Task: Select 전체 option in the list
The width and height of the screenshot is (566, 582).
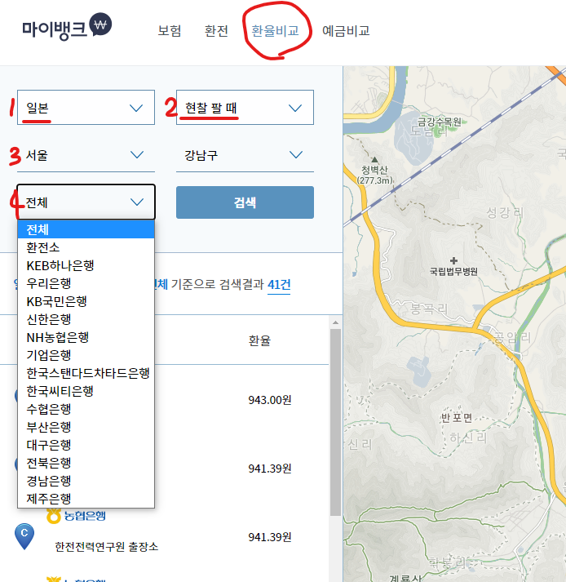Action: 86,229
